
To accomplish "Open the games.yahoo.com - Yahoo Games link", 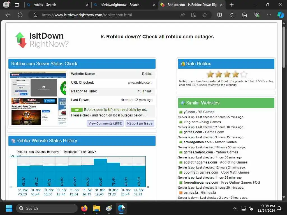I will click(x=211, y=152).
